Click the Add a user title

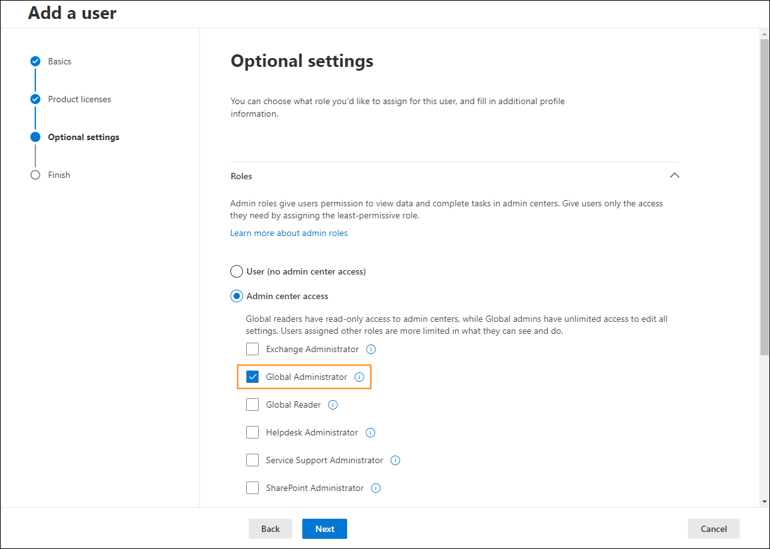coord(72,13)
